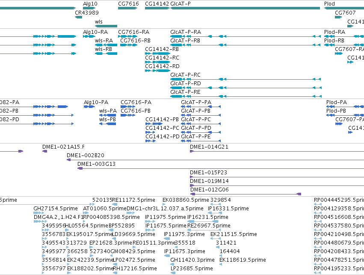The width and height of the screenshot is (364, 275).
Task: Click the CR43989 gene label
Action: point(86,12)
